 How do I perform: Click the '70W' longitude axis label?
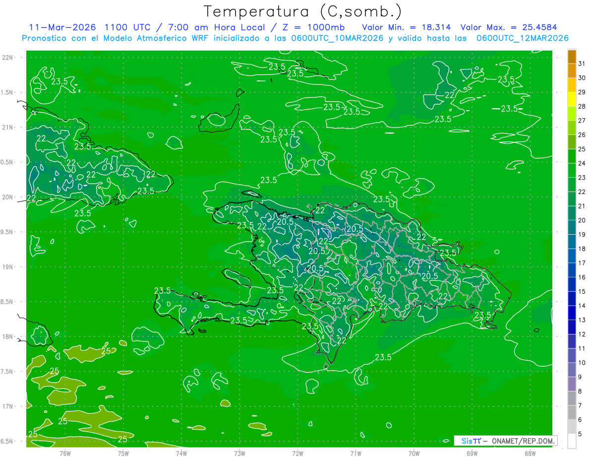tap(414, 453)
